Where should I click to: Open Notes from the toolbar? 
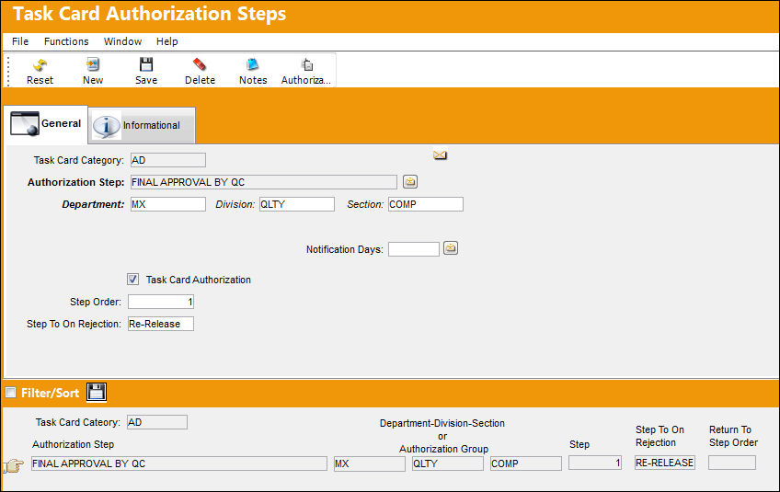click(253, 64)
